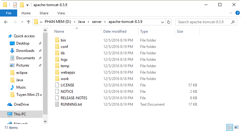The height and width of the screenshot is (131, 241).
Task: Open the Home ribbon tab
Action: [x=26, y=13]
